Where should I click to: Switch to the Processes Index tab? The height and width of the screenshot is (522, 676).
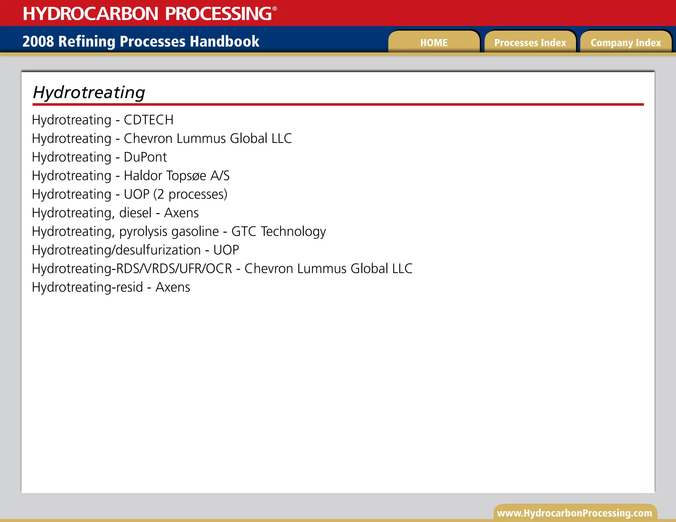pyautogui.click(x=530, y=43)
